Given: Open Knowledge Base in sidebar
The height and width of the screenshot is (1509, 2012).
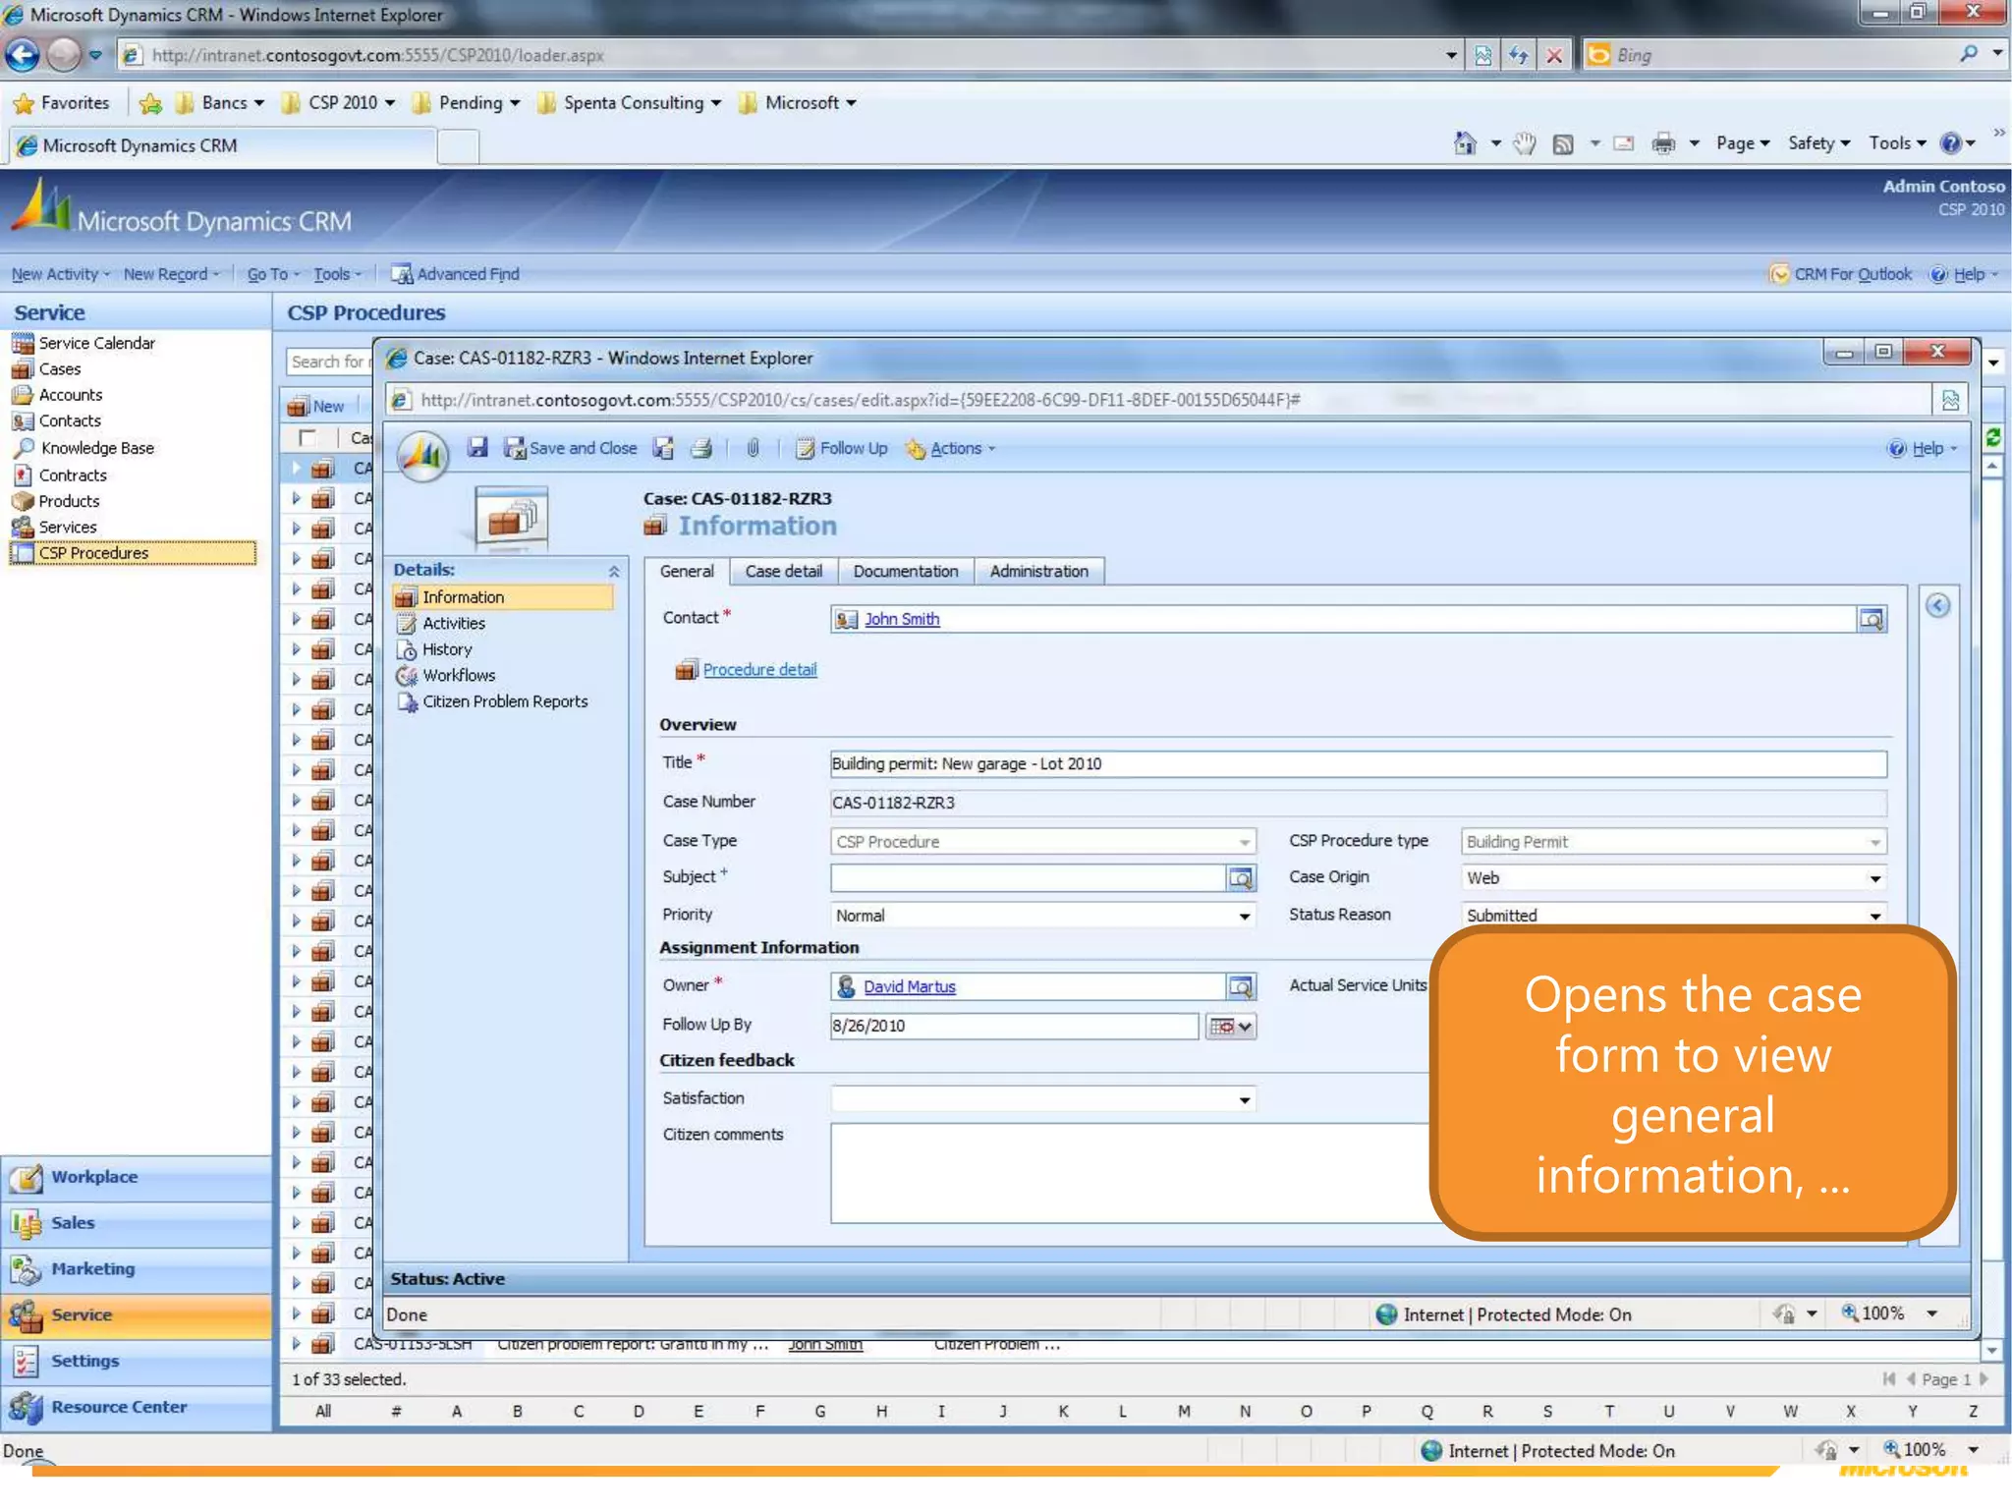Looking at the screenshot, I should (97, 448).
